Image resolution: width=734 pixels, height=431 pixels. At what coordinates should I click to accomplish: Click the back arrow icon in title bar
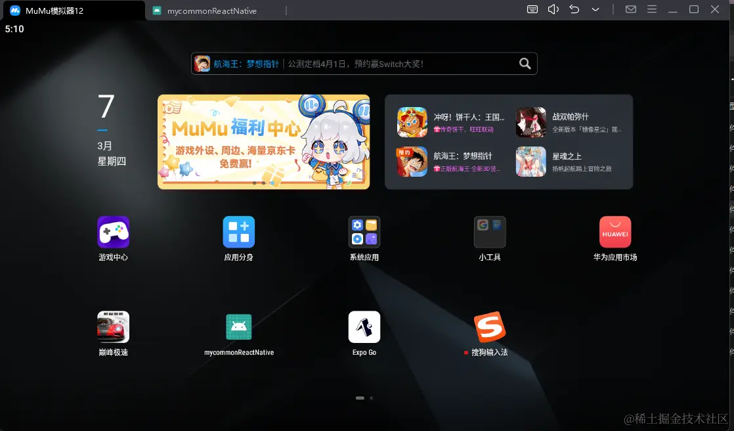(574, 9)
